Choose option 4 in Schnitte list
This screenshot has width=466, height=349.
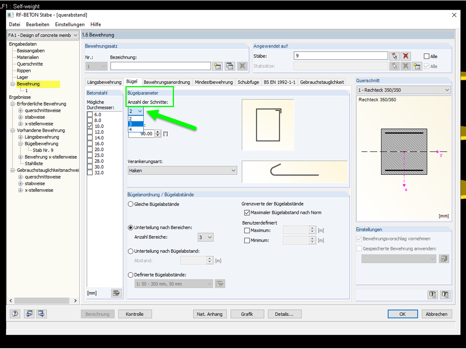click(136, 130)
